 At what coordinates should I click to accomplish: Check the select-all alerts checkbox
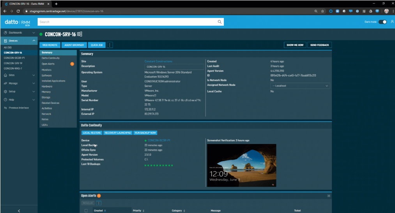tap(86, 211)
